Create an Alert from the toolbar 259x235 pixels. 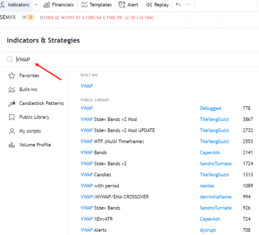128,5
